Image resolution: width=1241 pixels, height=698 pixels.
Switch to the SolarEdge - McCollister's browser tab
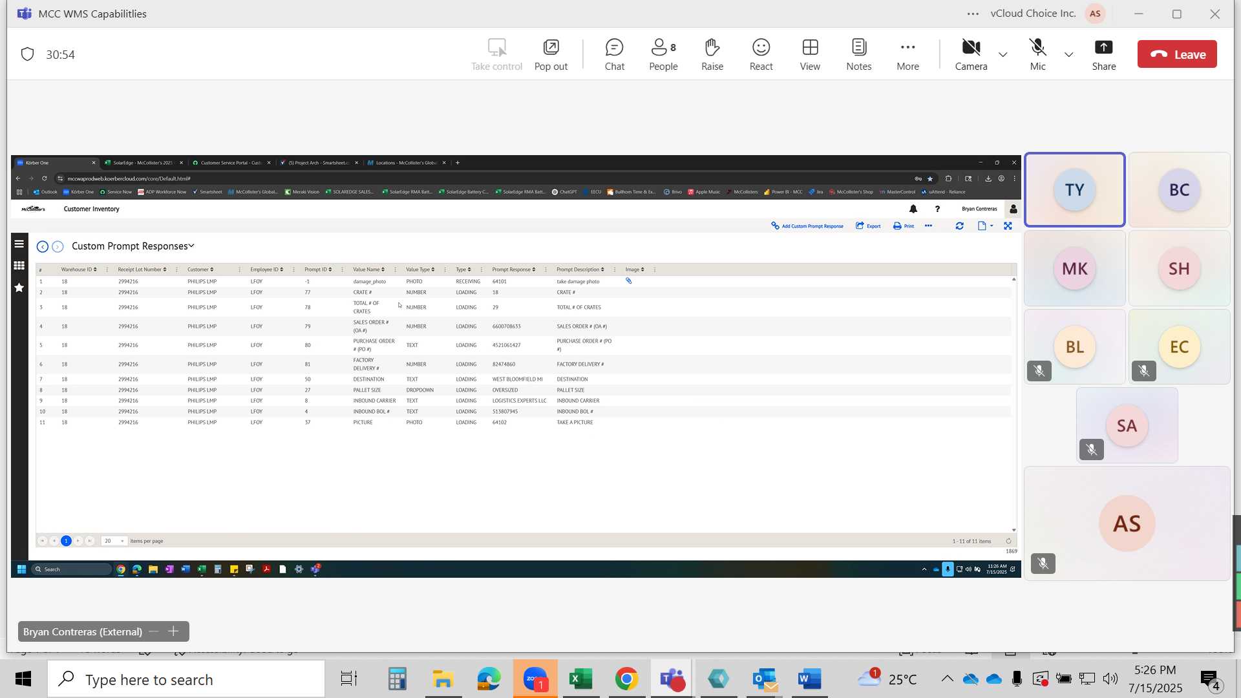pyautogui.click(x=144, y=163)
